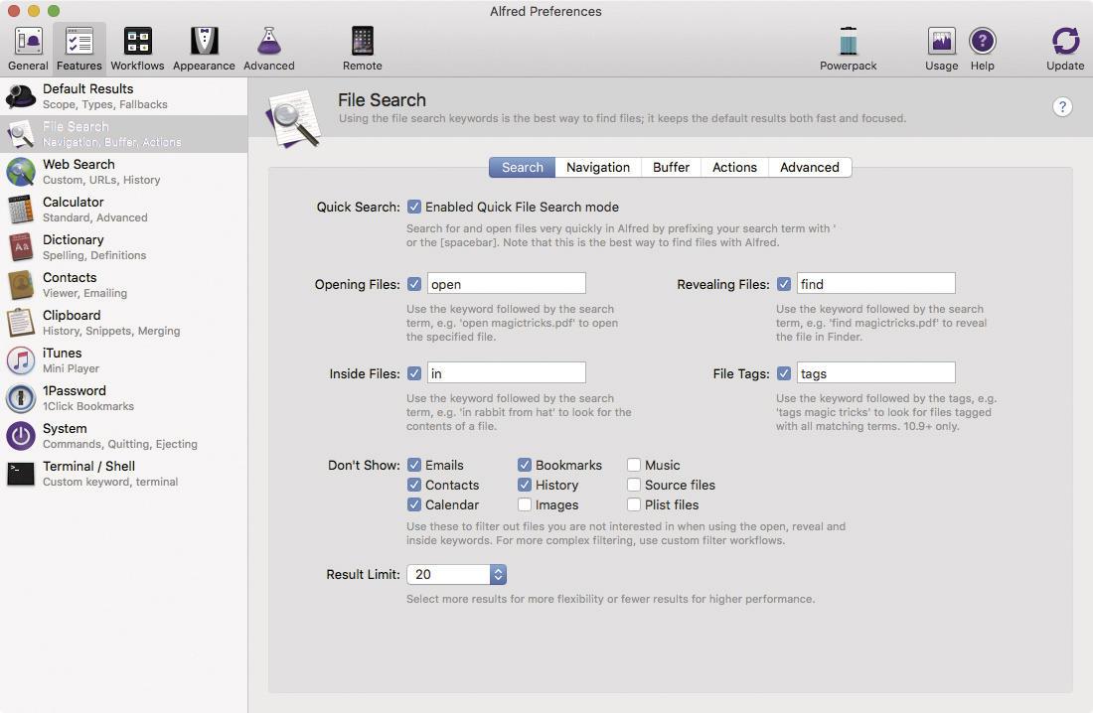1093x713 pixels.
Task: Open the System commands feature
Action: point(123,436)
